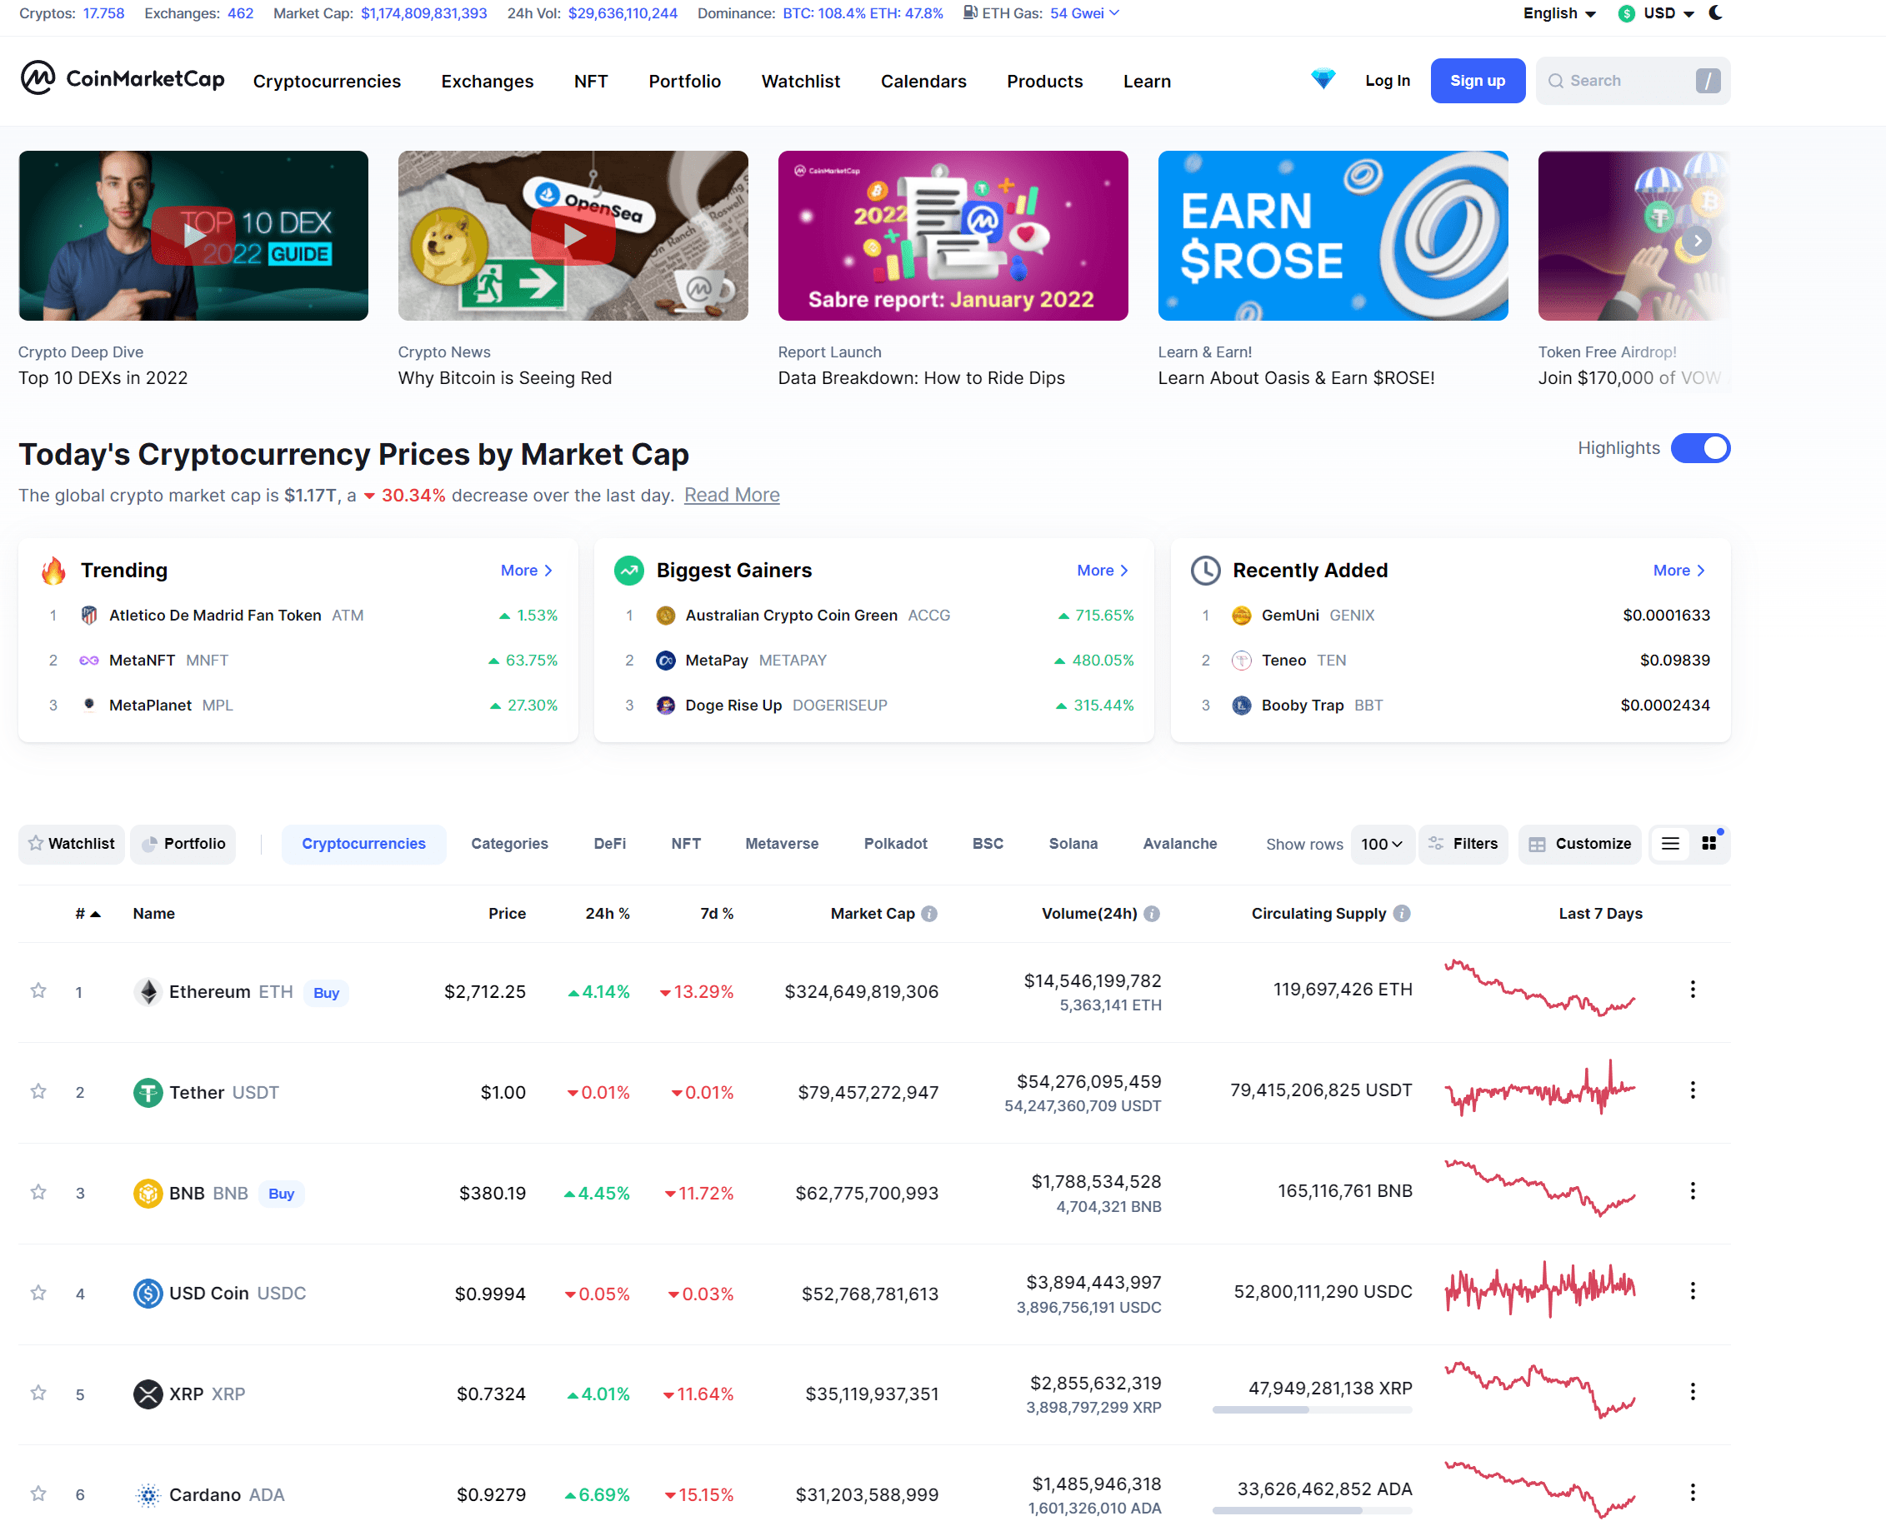This screenshot has width=1886, height=1536.
Task: Star Tether to add to watchlist
Action: [x=38, y=1091]
